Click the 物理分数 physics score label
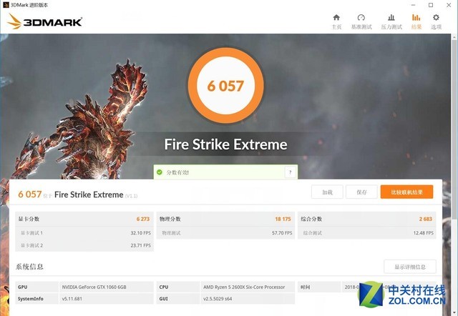This screenshot has width=458, height=316. click(170, 219)
